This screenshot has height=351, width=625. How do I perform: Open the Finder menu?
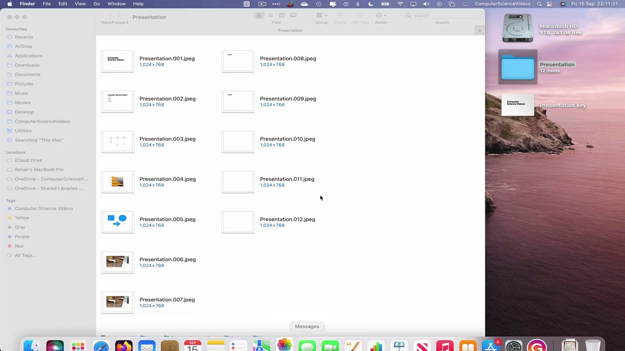pyautogui.click(x=27, y=4)
